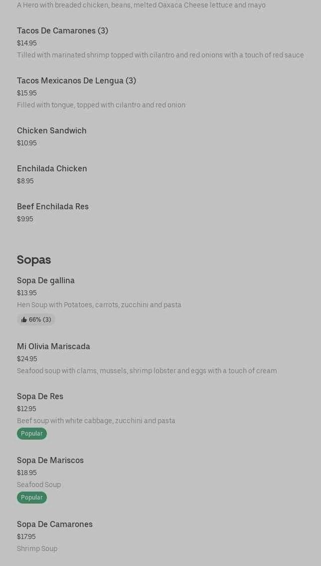
Task: Click the Popular badge under Sopa De Mariscos
Action: point(32,498)
